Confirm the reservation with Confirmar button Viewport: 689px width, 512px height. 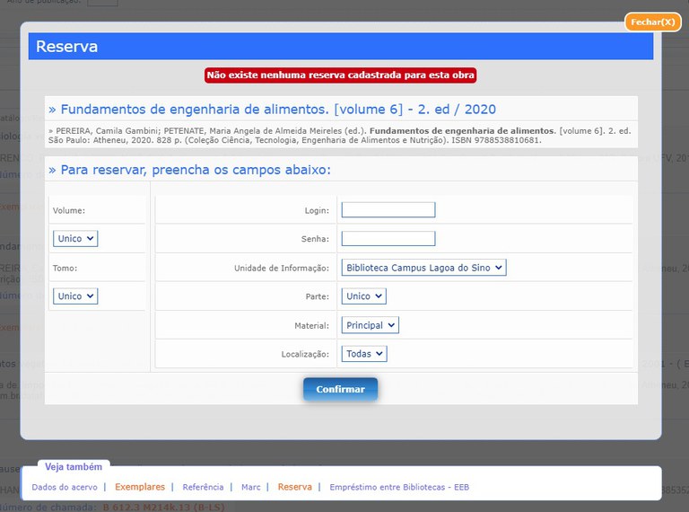coord(340,389)
